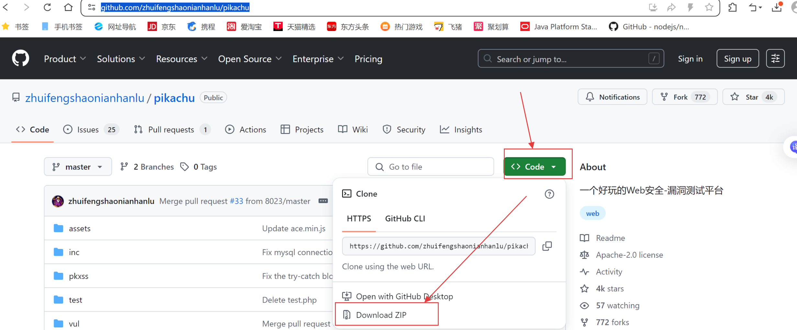Open the Pull requests tab
This screenshot has width=797, height=330.
(x=172, y=129)
